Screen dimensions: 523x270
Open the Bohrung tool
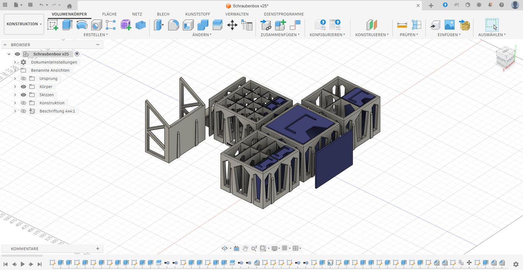coord(96,25)
